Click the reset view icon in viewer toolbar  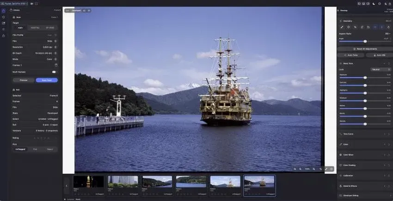pyautogui.click(x=332, y=169)
